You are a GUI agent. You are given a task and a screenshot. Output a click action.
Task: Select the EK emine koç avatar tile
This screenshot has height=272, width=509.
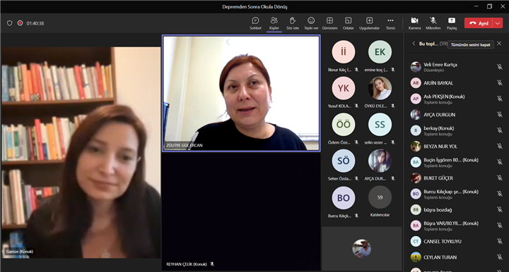point(380,51)
